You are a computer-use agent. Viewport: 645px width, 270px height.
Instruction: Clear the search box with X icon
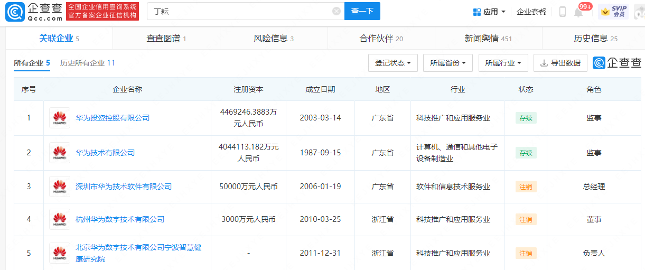(x=336, y=12)
